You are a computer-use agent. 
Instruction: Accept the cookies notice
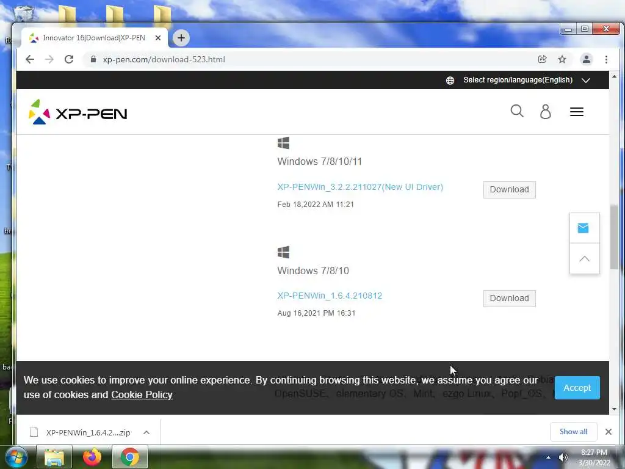(x=577, y=388)
